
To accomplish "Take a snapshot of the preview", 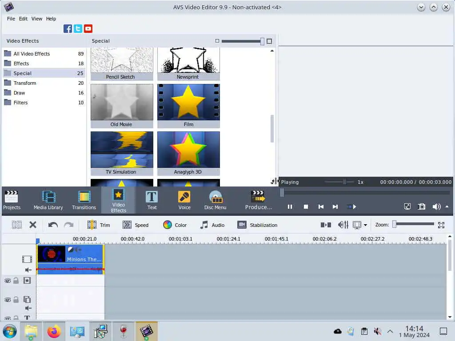I will tap(421, 206).
